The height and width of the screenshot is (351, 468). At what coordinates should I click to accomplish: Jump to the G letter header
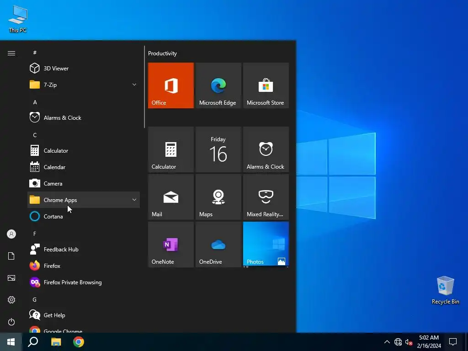35,300
